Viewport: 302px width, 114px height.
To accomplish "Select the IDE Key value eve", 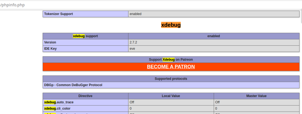I will (x=214, y=49).
